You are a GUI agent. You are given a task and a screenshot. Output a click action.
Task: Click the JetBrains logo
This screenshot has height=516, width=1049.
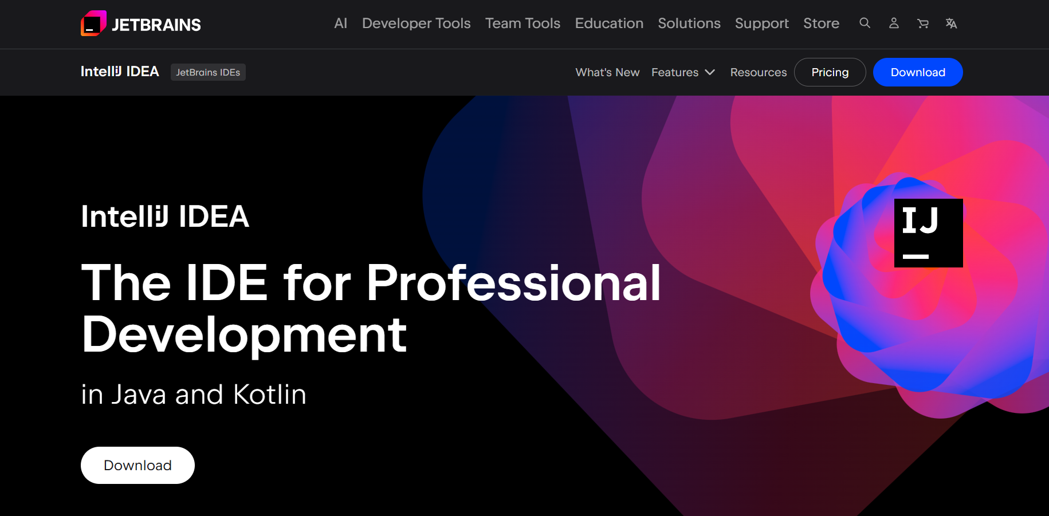[140, 23]
